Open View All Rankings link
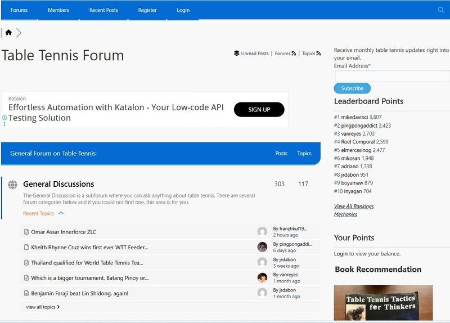This screenshot has width=450, height=323. [x=354, y=207]
